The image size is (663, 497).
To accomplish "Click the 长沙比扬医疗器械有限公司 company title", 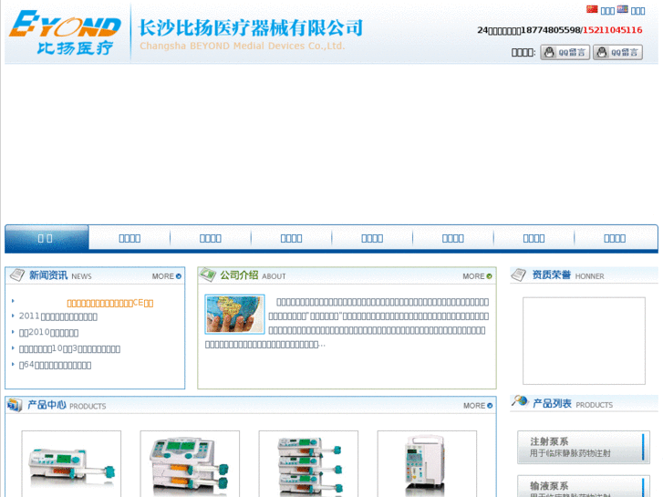I will [251, 27].
